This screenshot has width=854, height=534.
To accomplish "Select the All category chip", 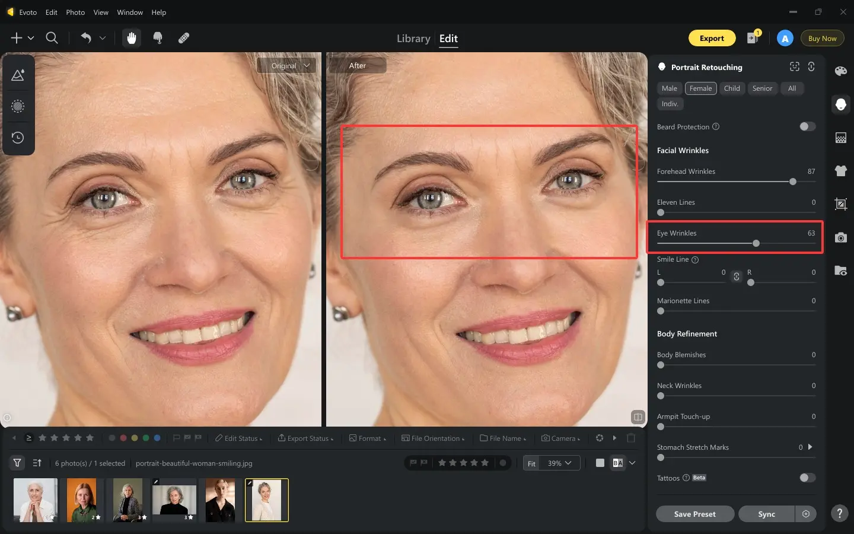I will click(x=792, y=88).
